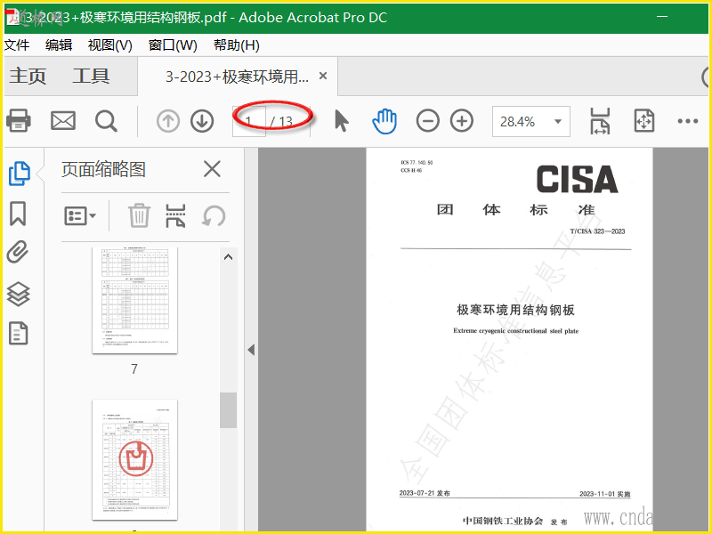Click the fit full page icon
712x534 pixels.
point(643,121)
